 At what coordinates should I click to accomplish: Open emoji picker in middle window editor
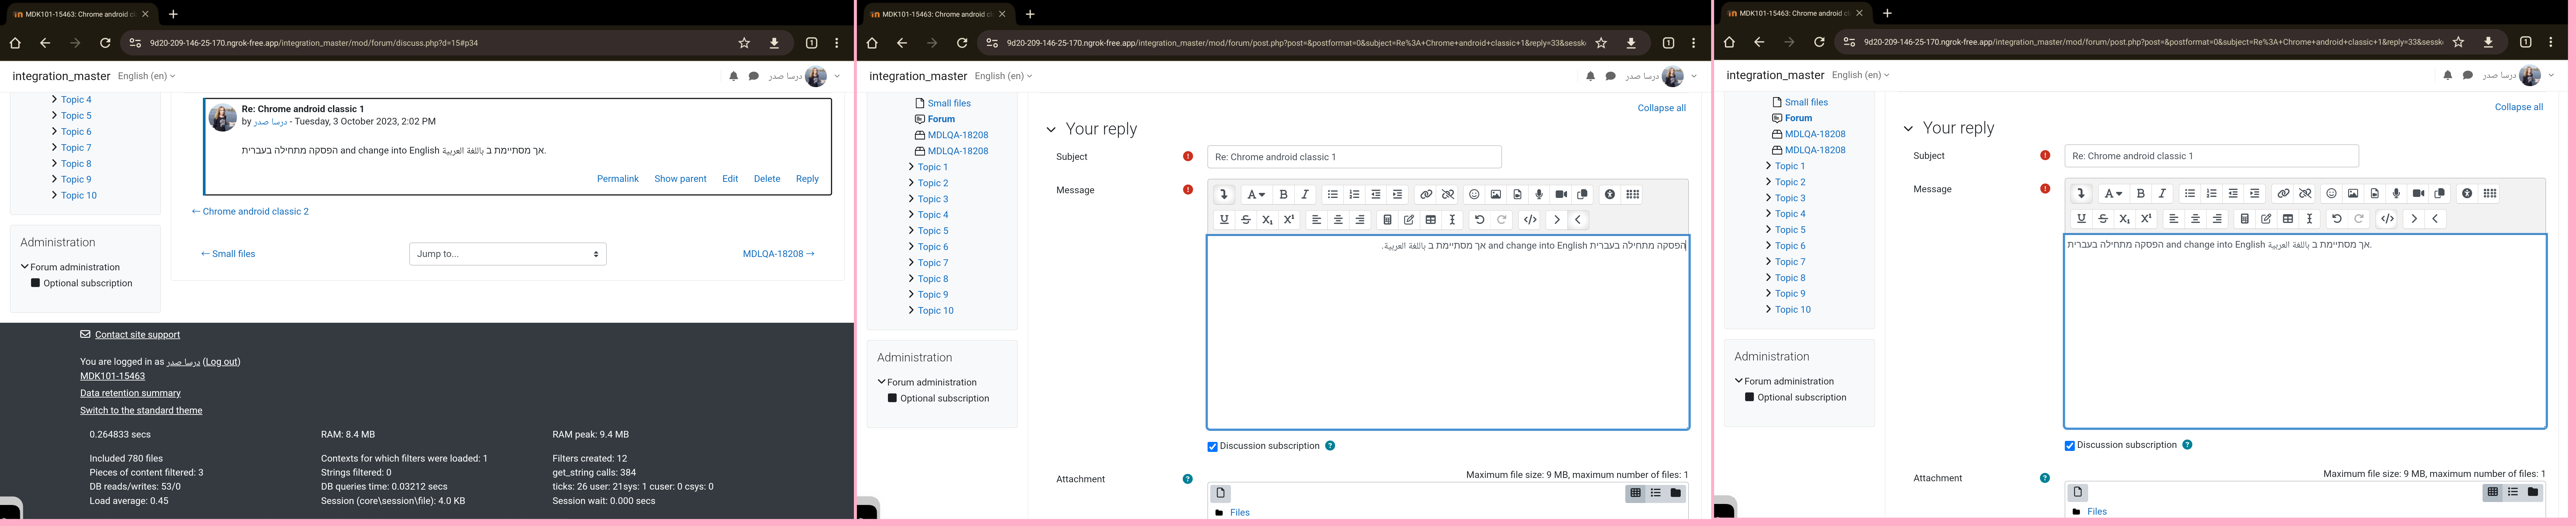coord(1474,195)
